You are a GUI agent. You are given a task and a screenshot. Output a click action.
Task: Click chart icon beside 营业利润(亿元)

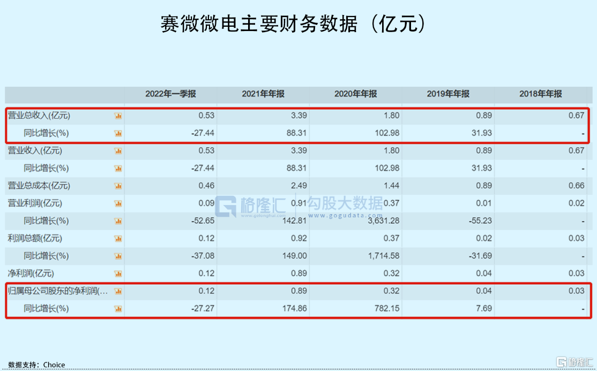tap(118, 203)
